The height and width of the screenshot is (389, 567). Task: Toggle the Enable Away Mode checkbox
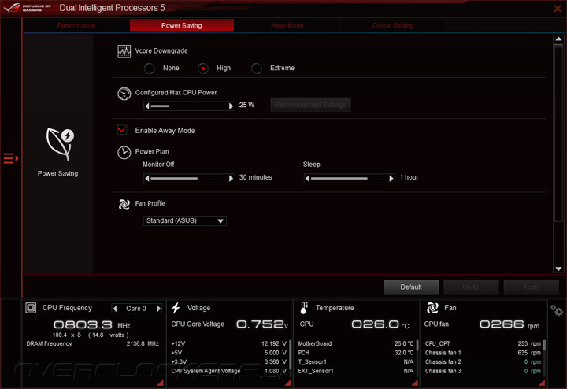[x=122, y=129]
